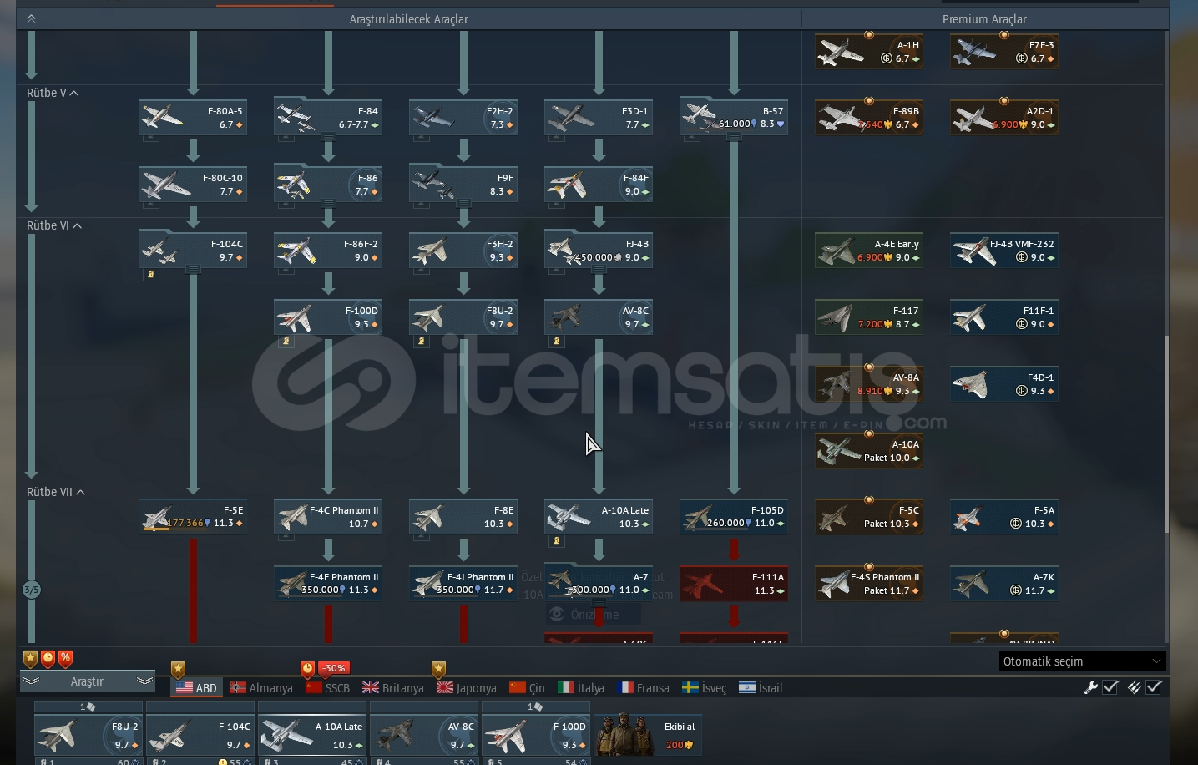Viewport: 1198px width, 765px height.
Task: Pick the A-4E Early premium aircraft
Action: (869, 251)
